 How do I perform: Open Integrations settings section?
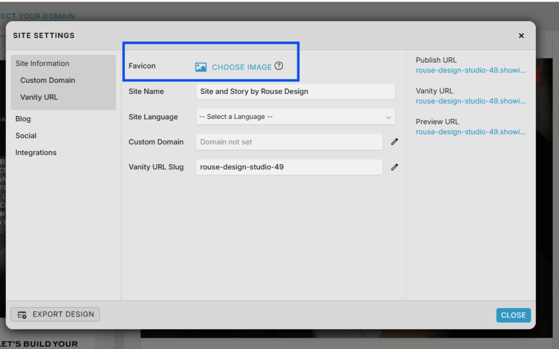[35, 153]
